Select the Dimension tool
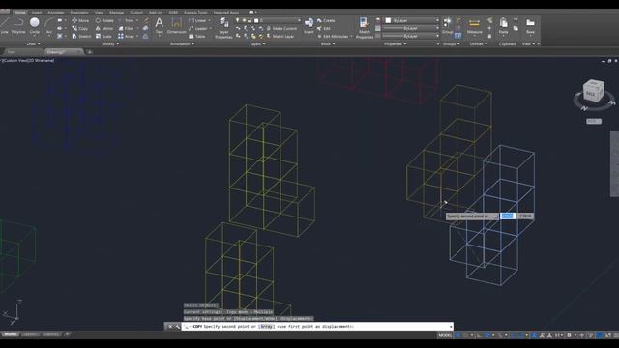The height and width of the screenshot is (348, 619). (x=176, y=26)
